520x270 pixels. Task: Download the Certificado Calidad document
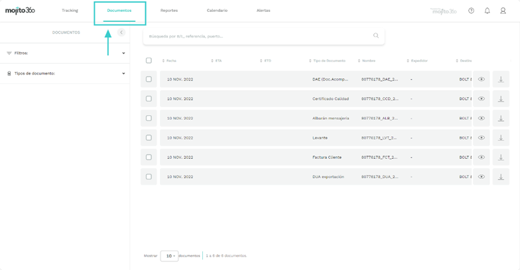pyautogui.click(x=501, y=99)
